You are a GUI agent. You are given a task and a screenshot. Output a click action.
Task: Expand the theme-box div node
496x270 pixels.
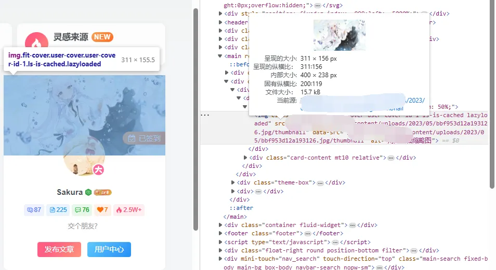(233, 182)
